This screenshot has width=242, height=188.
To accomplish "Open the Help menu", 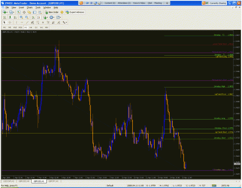I will point(56,7).
